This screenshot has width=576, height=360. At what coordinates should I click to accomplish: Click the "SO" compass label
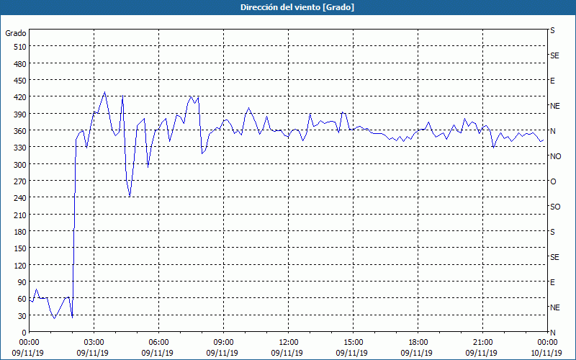pos(555,207)
